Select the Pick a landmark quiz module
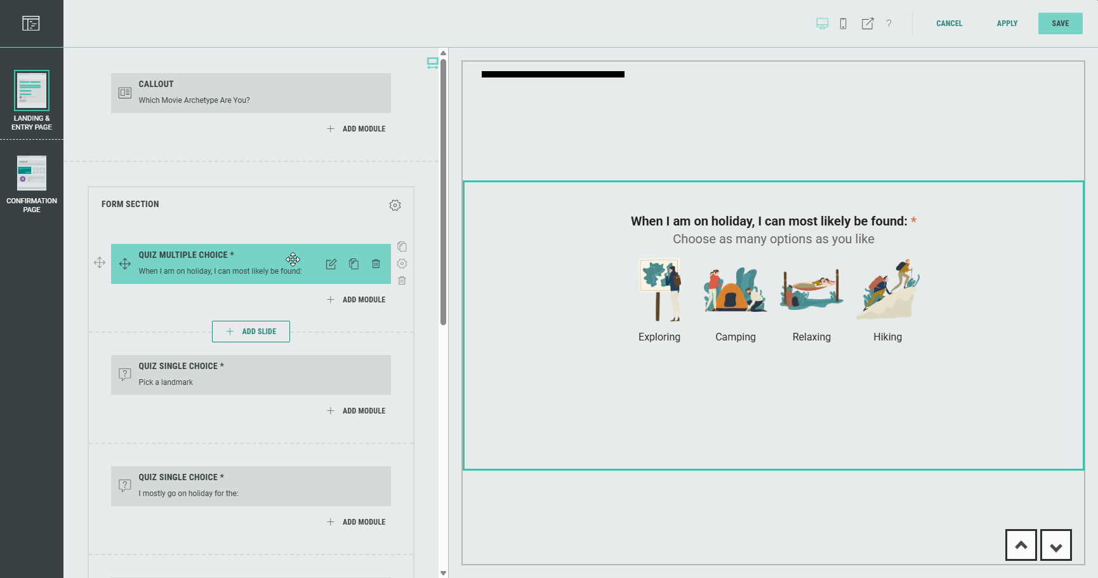The height and width of the screenshot is (578, 1098). 251,375
